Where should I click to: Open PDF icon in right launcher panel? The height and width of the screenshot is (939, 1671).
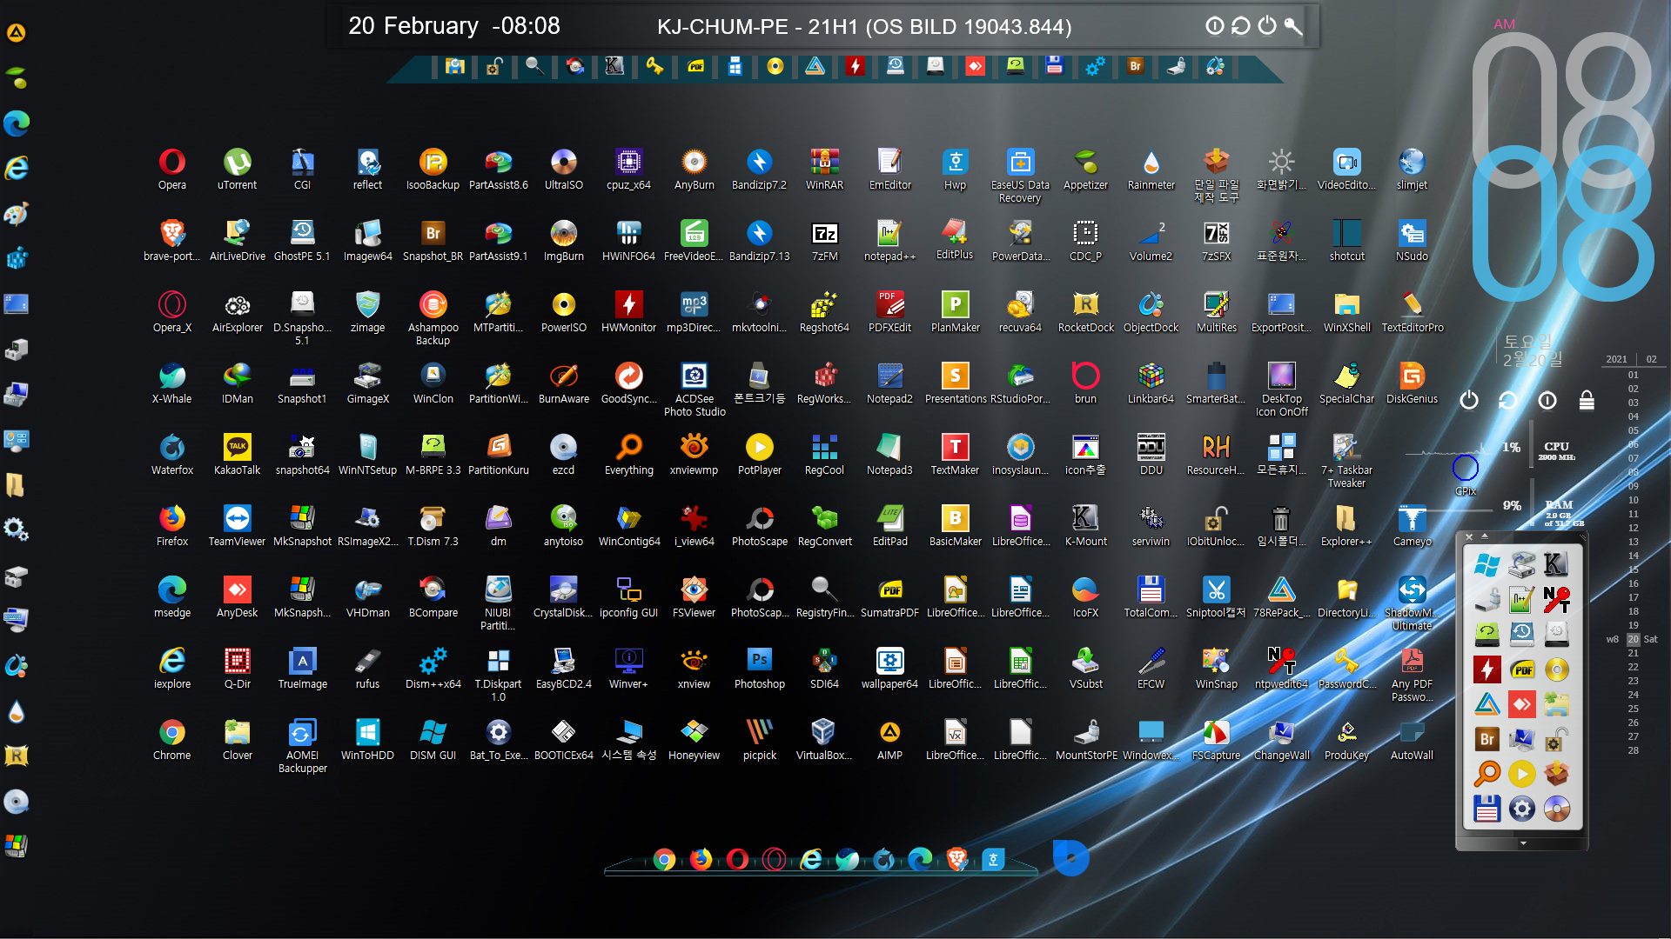pos(1521,669)
